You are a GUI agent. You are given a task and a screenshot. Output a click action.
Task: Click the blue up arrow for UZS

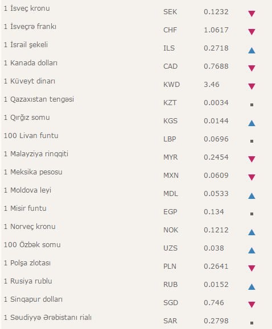click(252, 251)
